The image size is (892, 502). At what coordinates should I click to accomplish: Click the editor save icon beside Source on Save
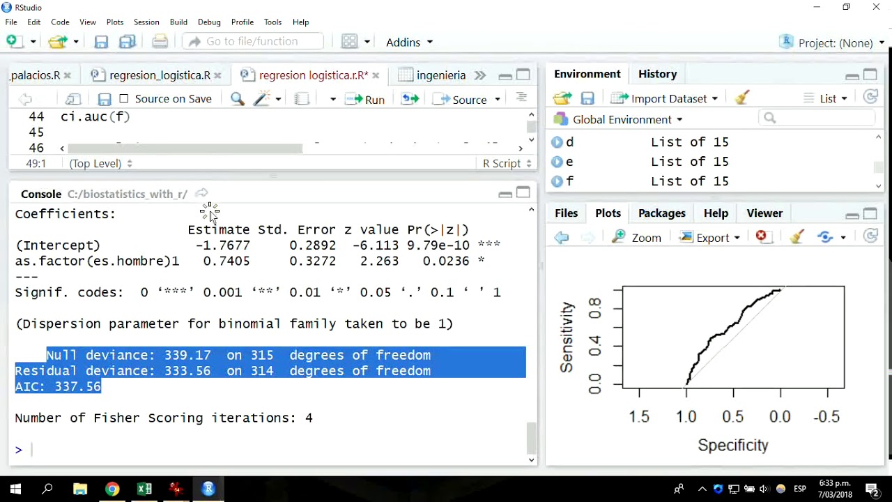(x=105, y=99)
